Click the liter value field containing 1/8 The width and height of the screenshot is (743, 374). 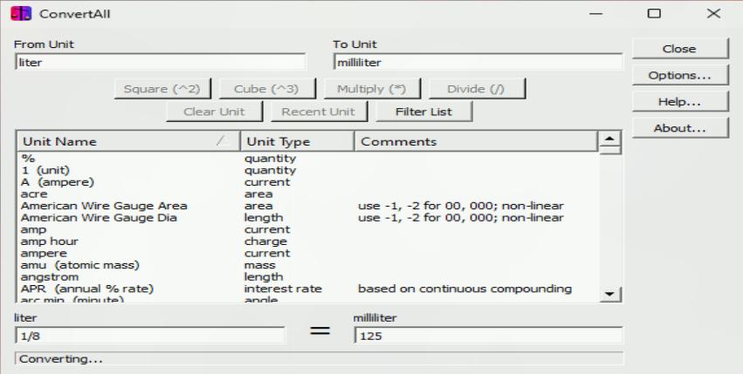(x=150, y=336)
